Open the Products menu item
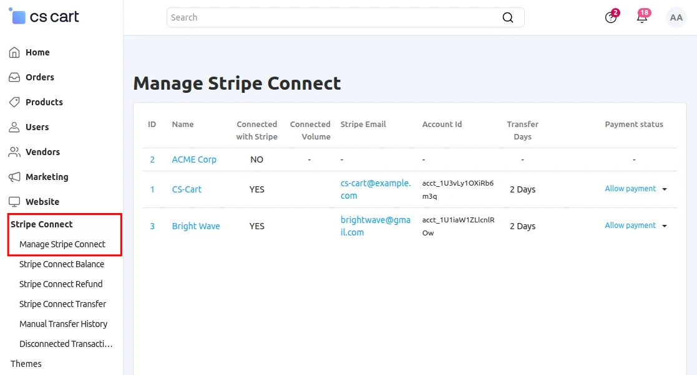 tap(44, 102)
